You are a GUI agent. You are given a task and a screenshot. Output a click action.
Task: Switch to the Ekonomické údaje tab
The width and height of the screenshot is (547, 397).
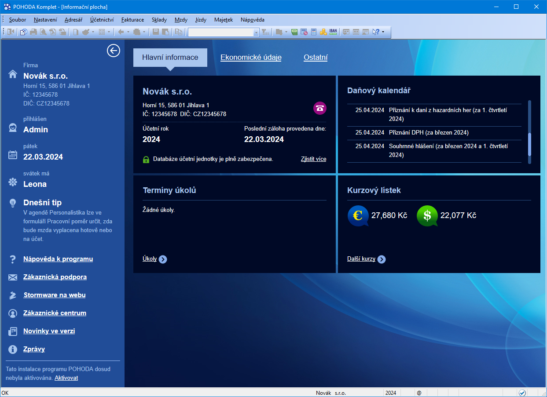[251, 57]
